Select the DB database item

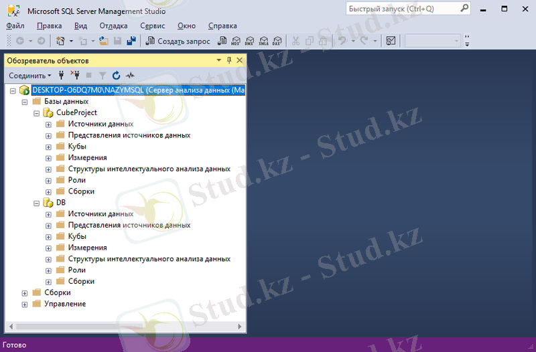tap(61, 203)
